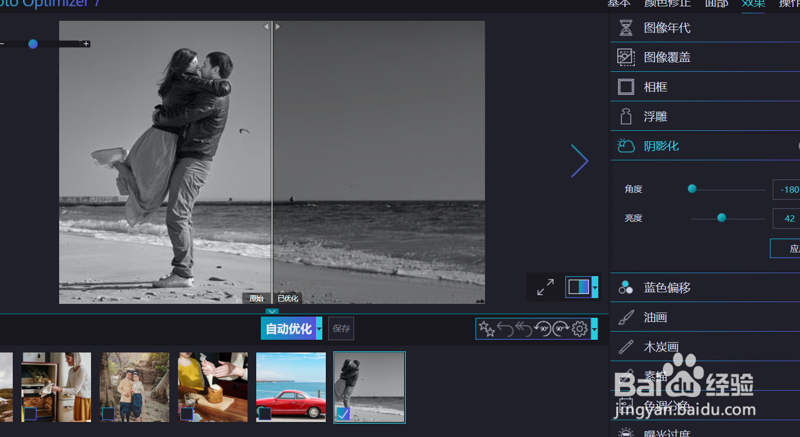The image size is (800, 437).
Task: Click the single undo arrow icon
Action: click(x=505, y=329)
